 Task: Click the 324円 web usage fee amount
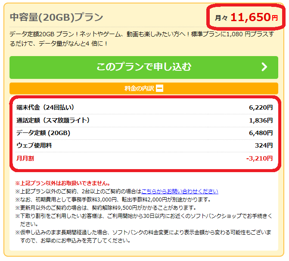(264, 146)
